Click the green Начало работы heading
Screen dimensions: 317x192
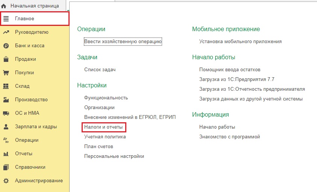point(214,57)
